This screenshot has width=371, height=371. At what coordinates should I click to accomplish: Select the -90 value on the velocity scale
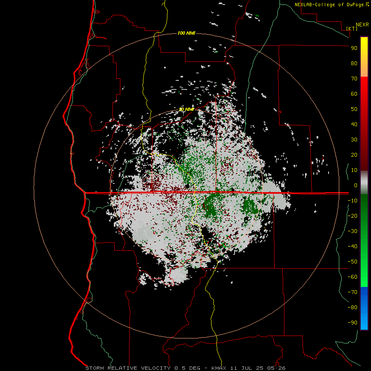tap(352, 323)
